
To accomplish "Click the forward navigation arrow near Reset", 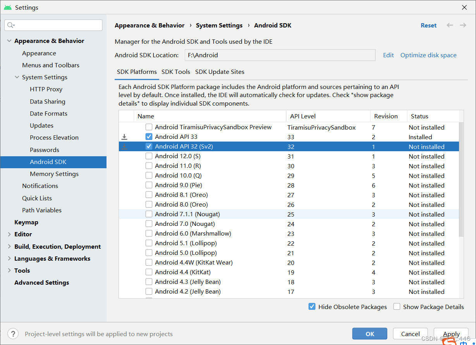I will click(x=462, y=25).
